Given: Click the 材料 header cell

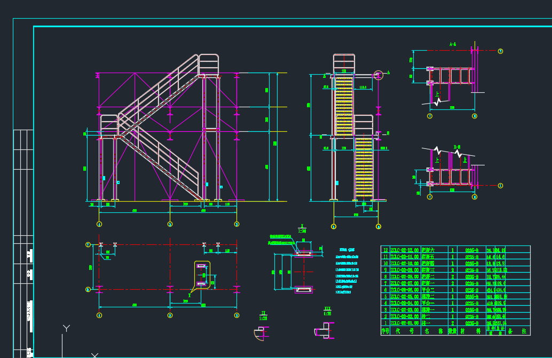Looking at the screenshot, I should 471,331.
